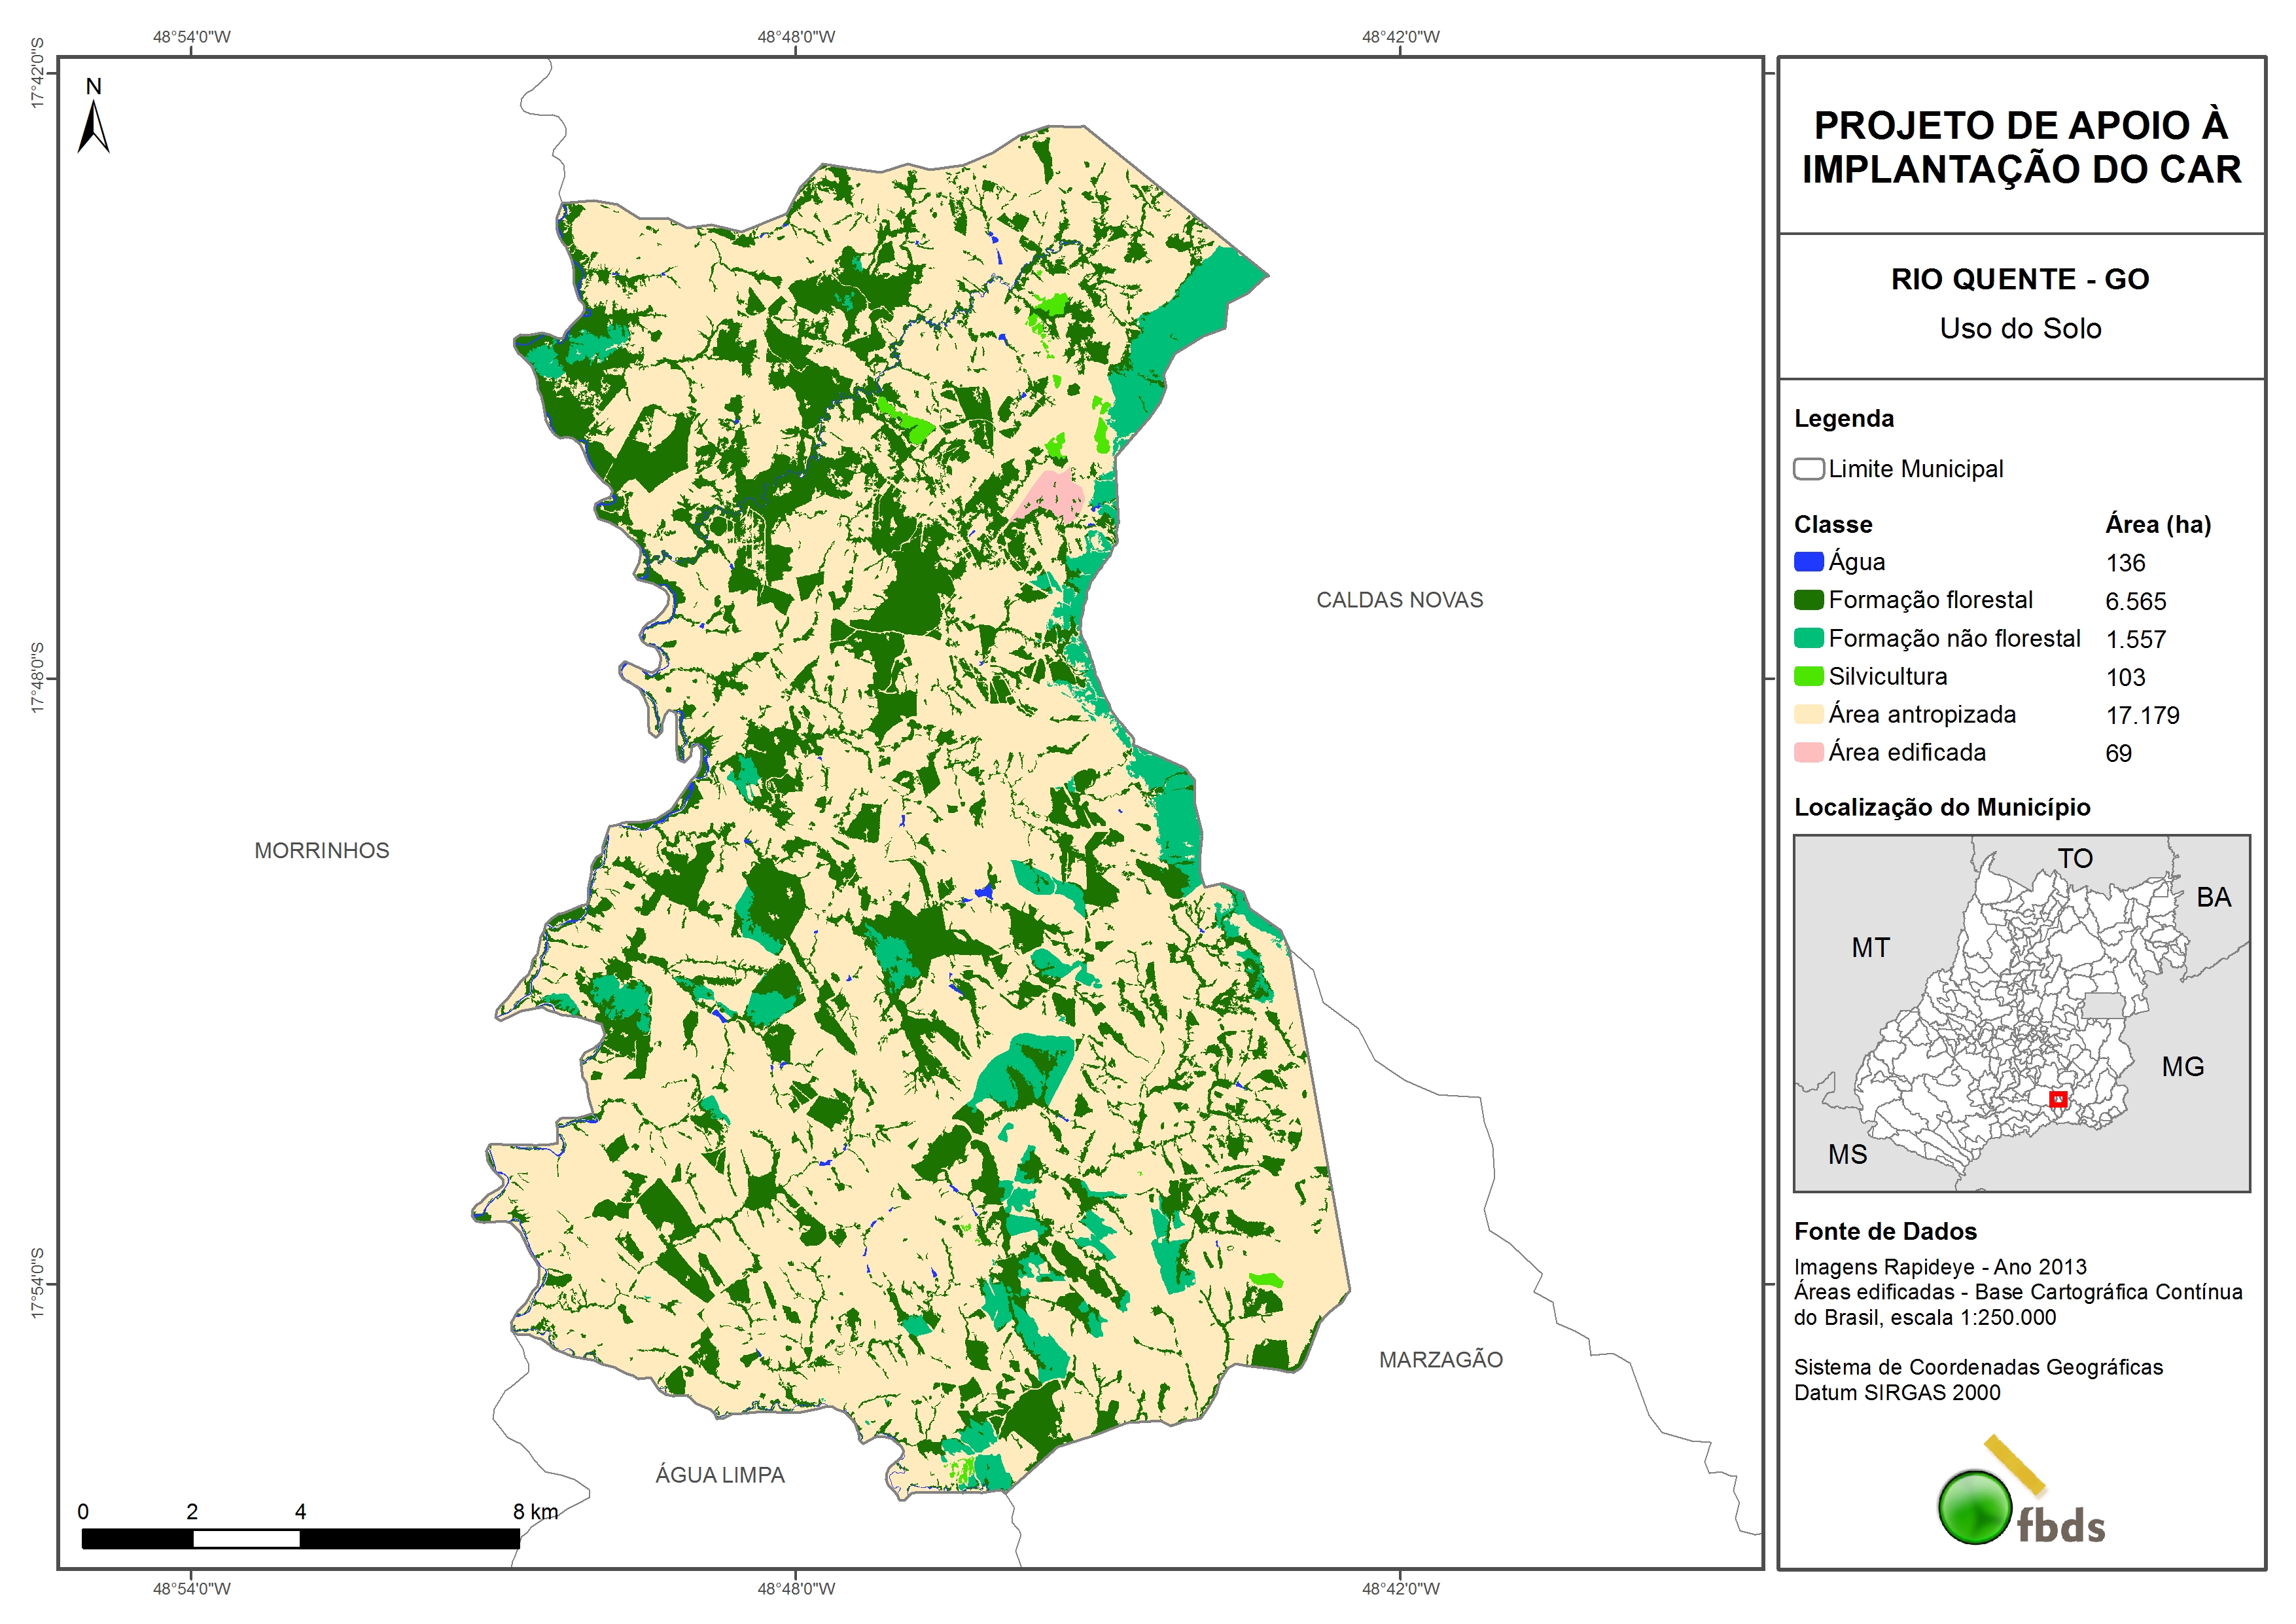This screenshot has width=2296, height=1624.
Task: Click the Formação florestal dark green swatch
Action: 1808,600
